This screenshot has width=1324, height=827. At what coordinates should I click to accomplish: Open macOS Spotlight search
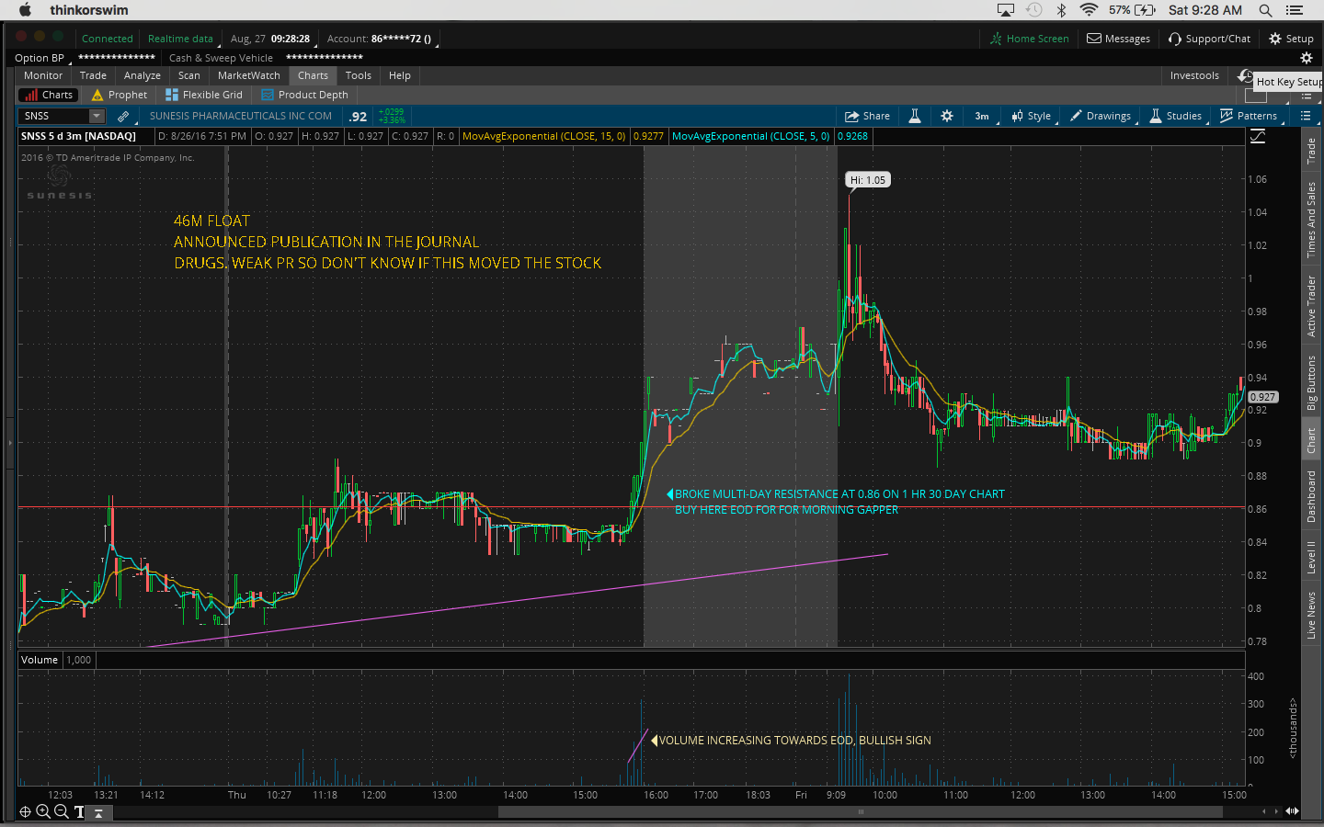click(x=1265, y=10)
